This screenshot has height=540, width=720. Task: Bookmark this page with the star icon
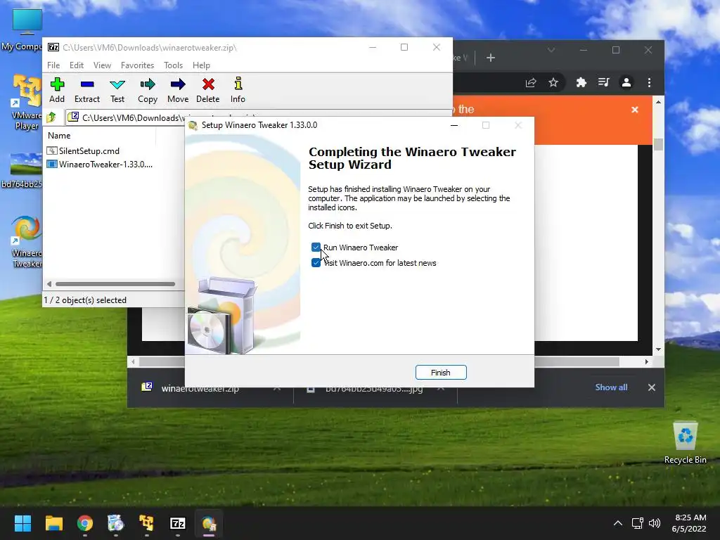(x=553, y=83)
